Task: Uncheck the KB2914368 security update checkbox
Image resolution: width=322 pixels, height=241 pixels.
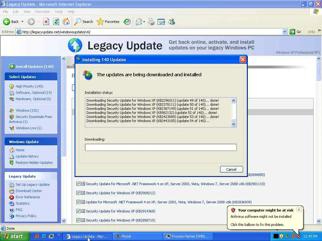Action: 78,211
